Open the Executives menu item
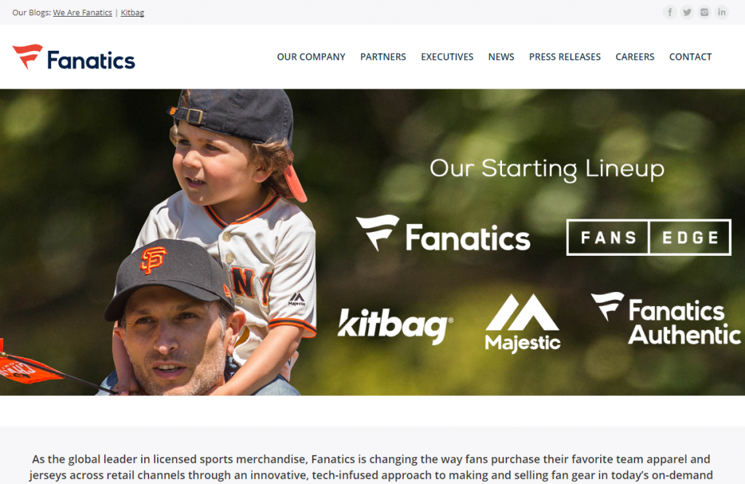 (x=447, y=57)
